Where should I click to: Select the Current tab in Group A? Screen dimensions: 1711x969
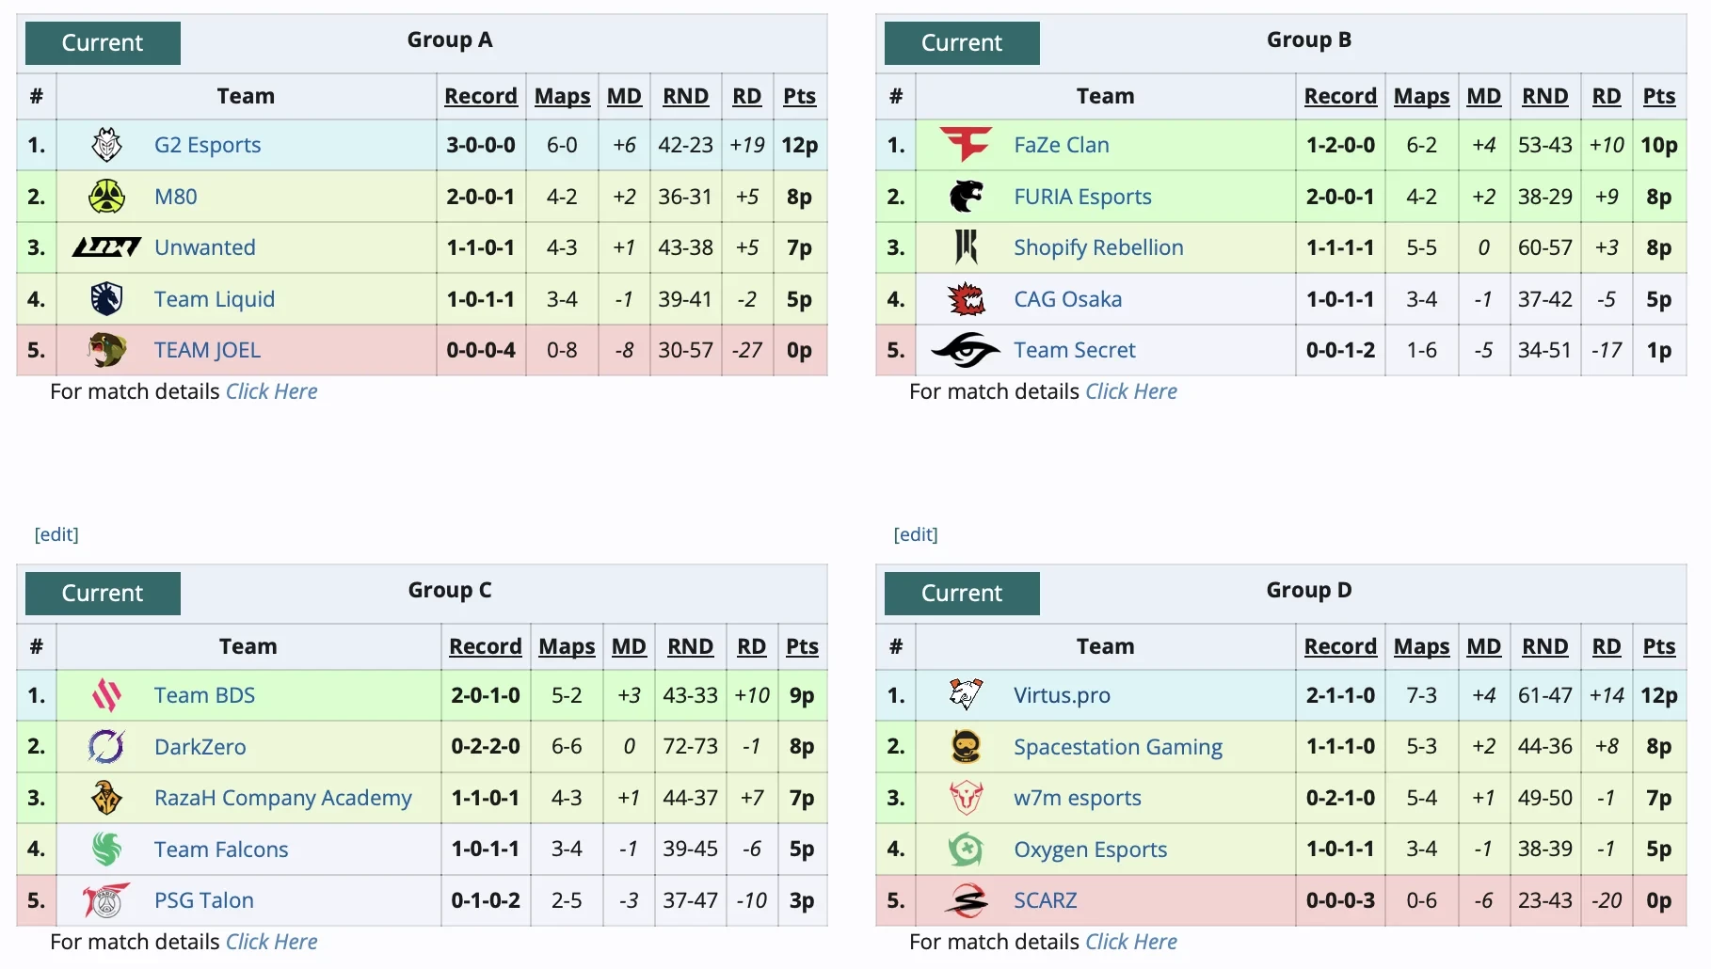tap(103, 43)
